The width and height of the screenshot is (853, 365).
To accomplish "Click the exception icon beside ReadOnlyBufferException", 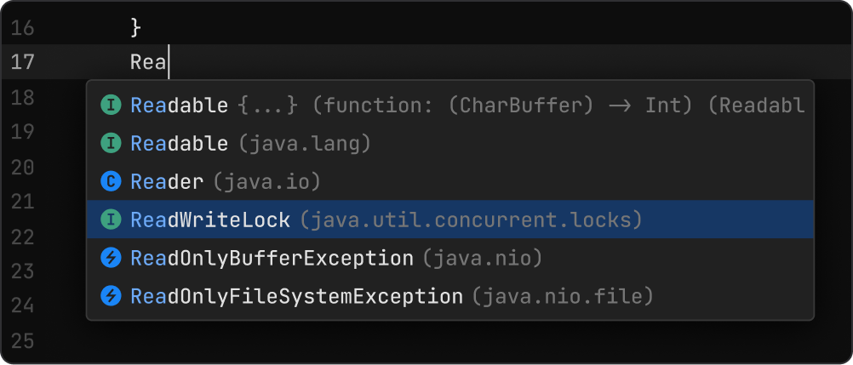I will 111,258.
